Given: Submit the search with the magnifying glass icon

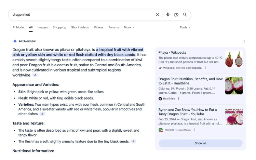Looking at the screenshot, I should [x=185, y=15].
